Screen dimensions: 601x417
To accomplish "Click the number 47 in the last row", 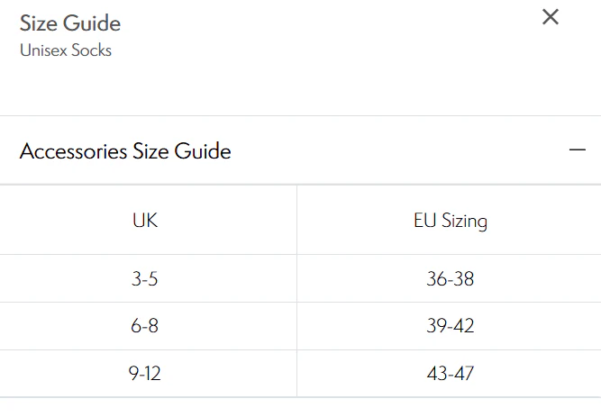I will 464,374.
